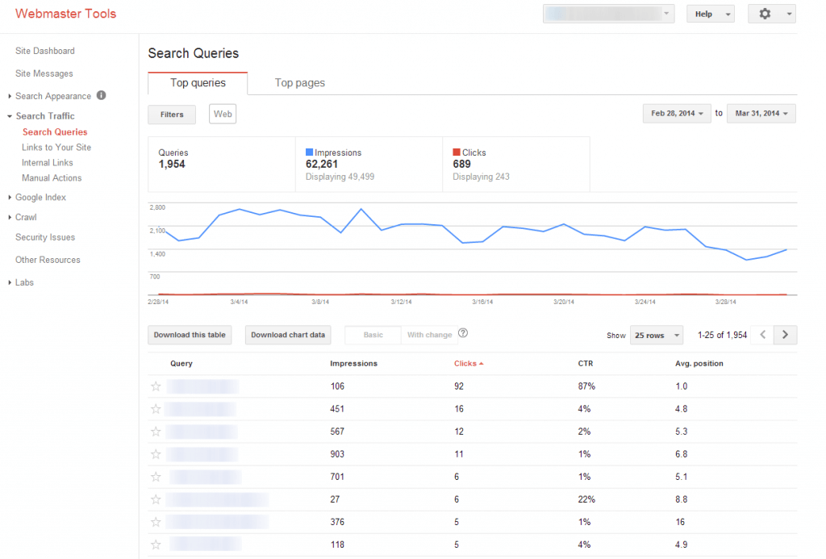Star the query with 27 impressions
Image resolution: width=826 pixels, height=559 pixels.
click(x=156, y=499)
